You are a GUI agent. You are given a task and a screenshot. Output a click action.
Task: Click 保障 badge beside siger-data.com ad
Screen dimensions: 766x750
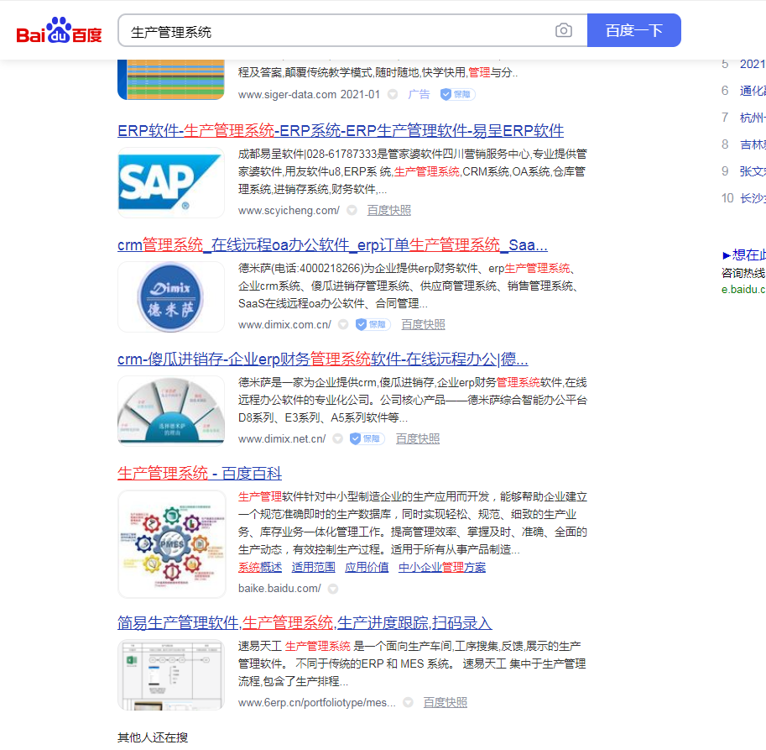pos(458,94)
